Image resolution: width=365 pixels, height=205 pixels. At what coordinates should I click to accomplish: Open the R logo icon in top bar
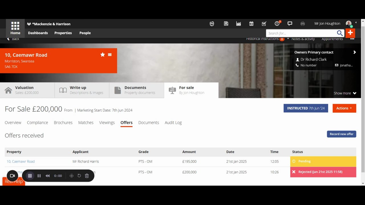(226, 24)
